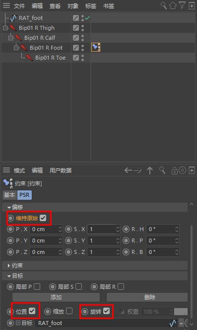Toggle the 旋转 checkbox
Image resolution: width=197 pixels, height=330 pixels.
coord(107,311)
